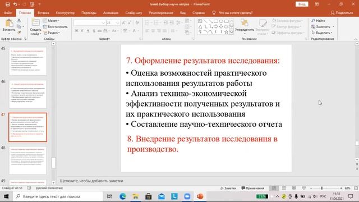Start slideshow from quick access toolbar icon
This screenshot has height=202, width=359.
pyautogui.click(x=32, y=4)
